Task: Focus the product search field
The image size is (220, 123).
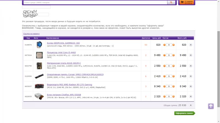Action: click(95, 2)
